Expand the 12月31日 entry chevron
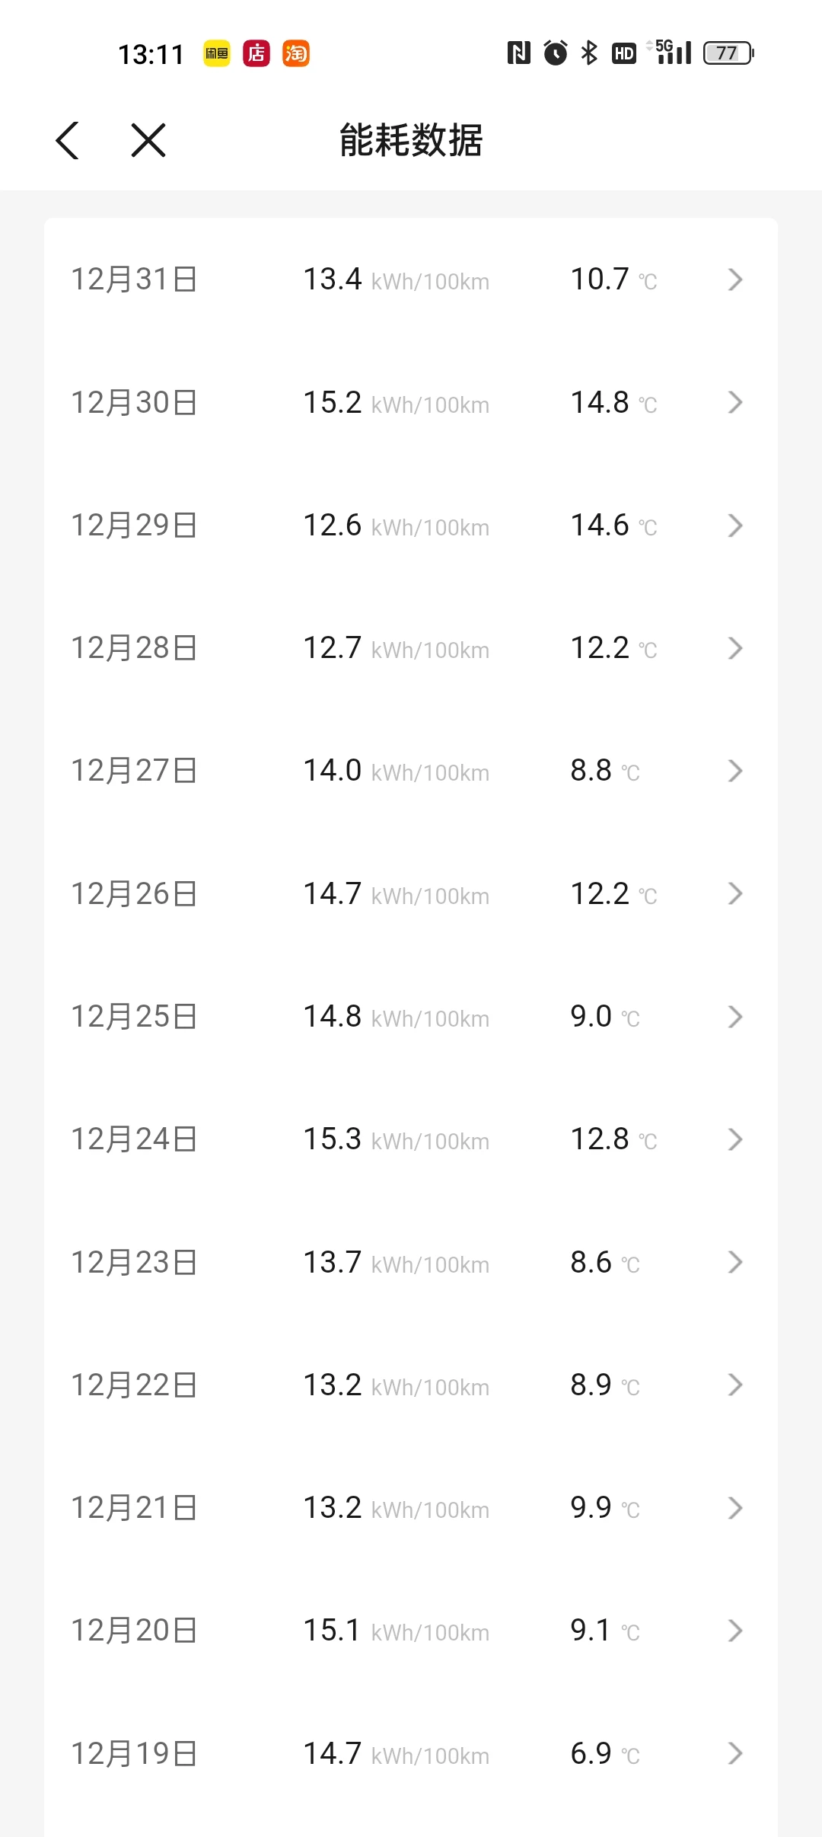This screenshot has width=822, height=1837. [x=734, y=280]
